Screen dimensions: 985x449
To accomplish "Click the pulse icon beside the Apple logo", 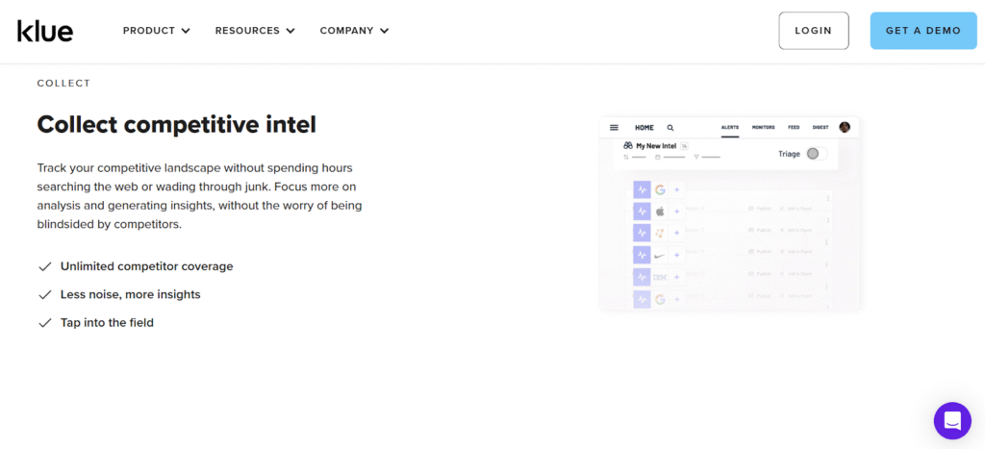I will (642, 212).
